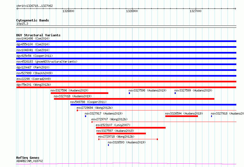Click the ruler's right arrow end
The width and height of the screenshot is (244, 167).
coord(235,9)
